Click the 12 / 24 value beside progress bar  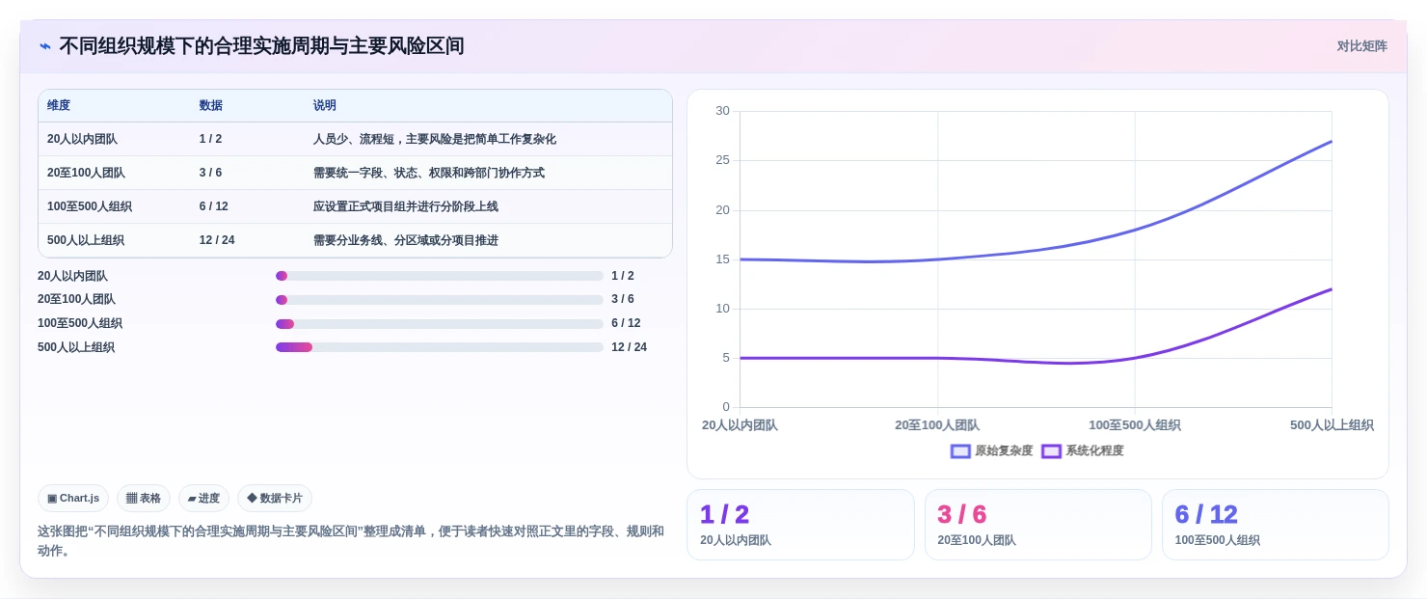coord(629,347)
